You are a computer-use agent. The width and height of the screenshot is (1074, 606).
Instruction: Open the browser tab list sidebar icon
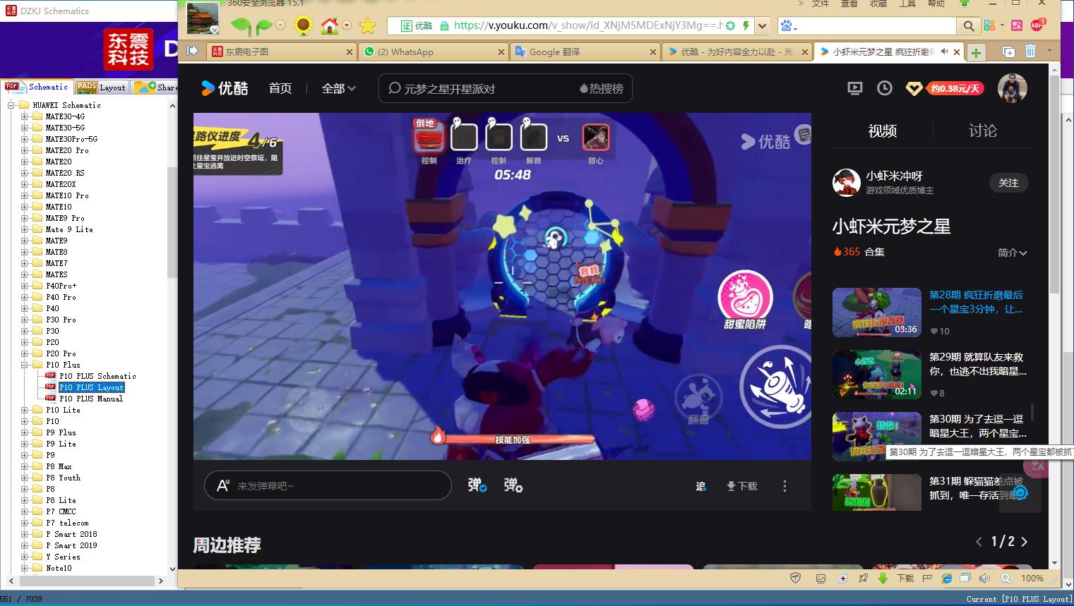coord(192,51)
